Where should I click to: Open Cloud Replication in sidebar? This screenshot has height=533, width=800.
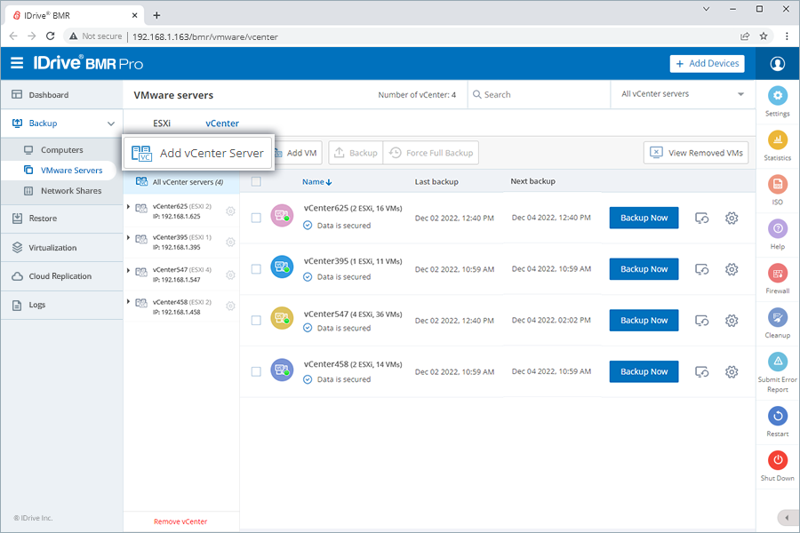point(61,276)
